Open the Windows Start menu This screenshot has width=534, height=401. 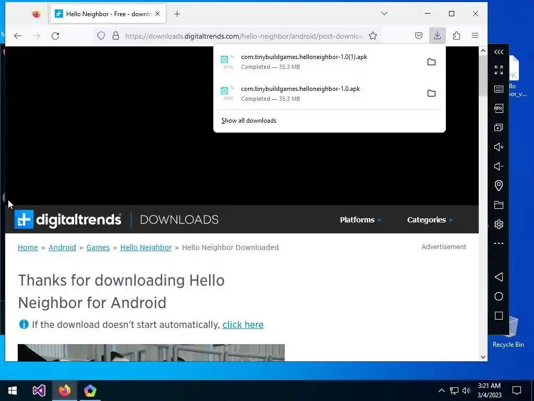tap(13, 391)
